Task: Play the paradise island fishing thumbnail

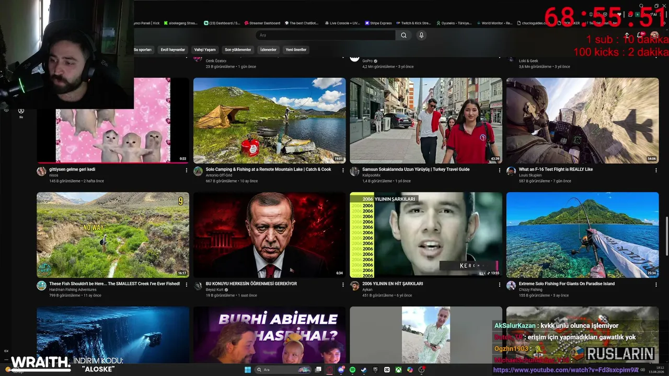Action: point(582,235)
